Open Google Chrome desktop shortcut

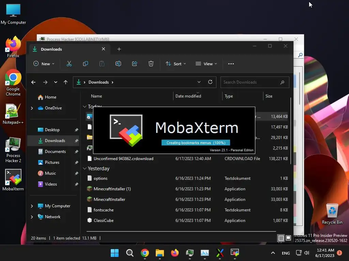pos(13,83)
